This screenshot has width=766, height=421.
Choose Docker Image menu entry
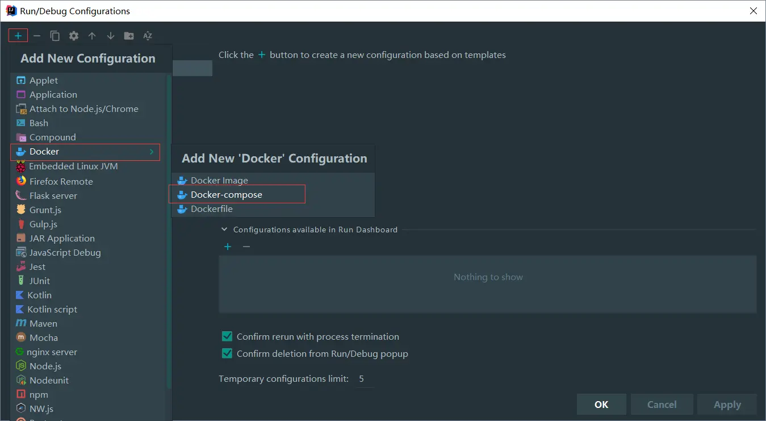coord(273,181)
